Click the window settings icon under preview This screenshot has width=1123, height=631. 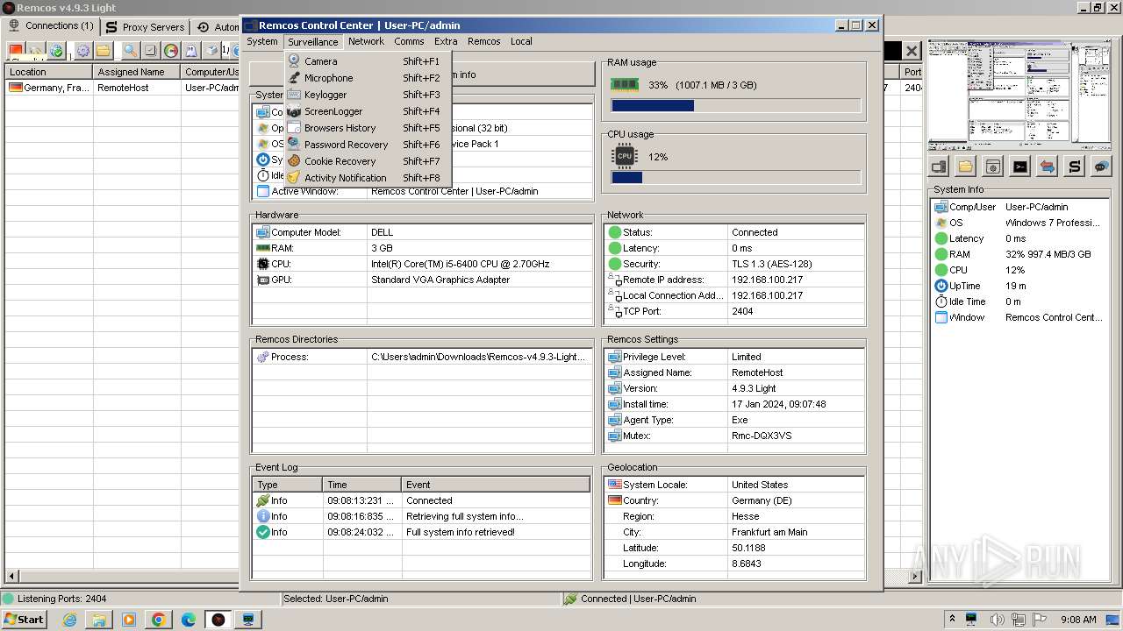coord(993,167)
